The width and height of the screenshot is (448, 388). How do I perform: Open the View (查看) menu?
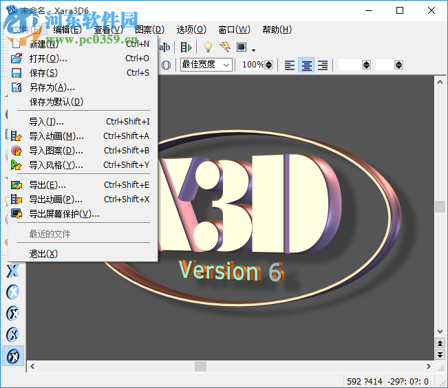[109, 30]
